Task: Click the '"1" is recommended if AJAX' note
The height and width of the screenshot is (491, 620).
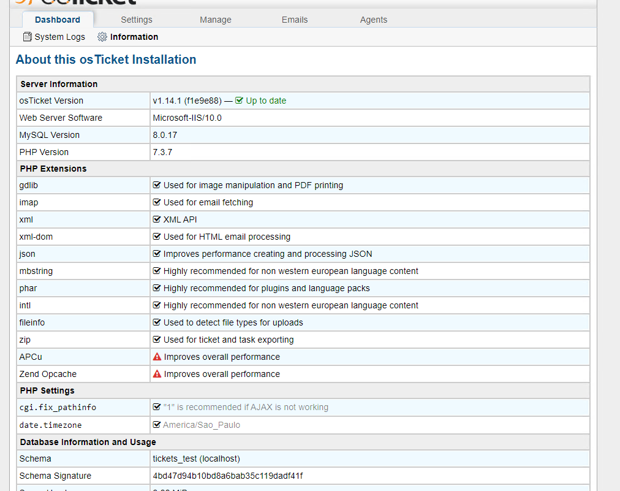Action: pos(246,407)
